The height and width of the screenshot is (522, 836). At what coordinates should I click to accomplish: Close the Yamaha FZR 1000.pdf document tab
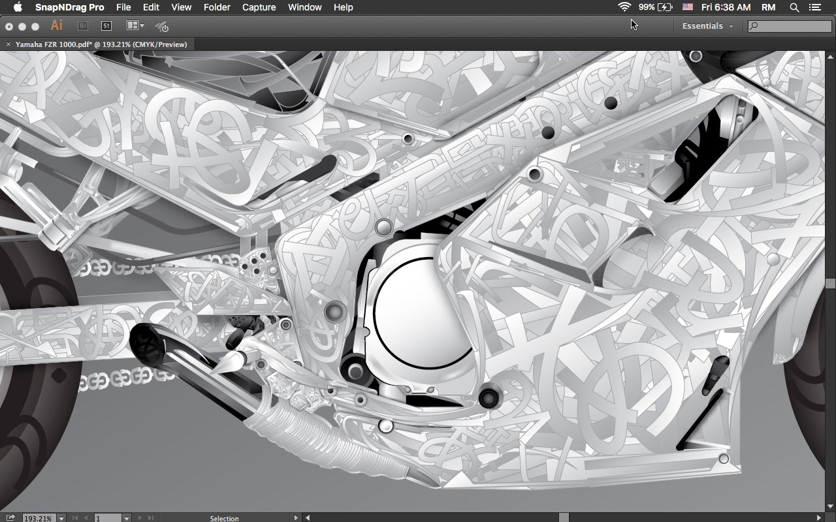8,44
